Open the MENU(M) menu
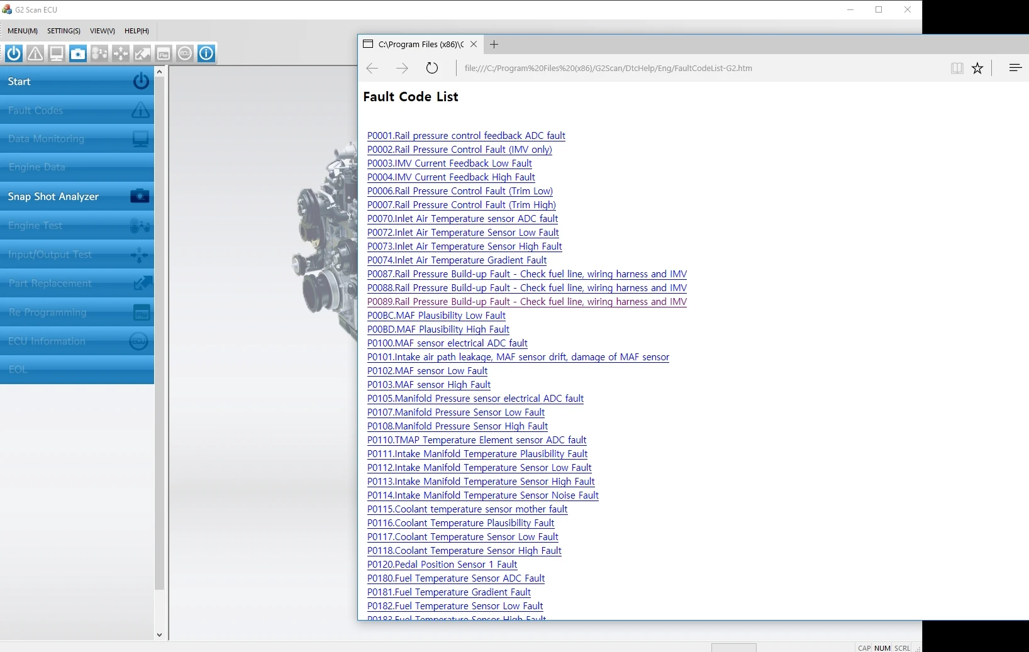 pyautogui.click(x=23, y=31)
